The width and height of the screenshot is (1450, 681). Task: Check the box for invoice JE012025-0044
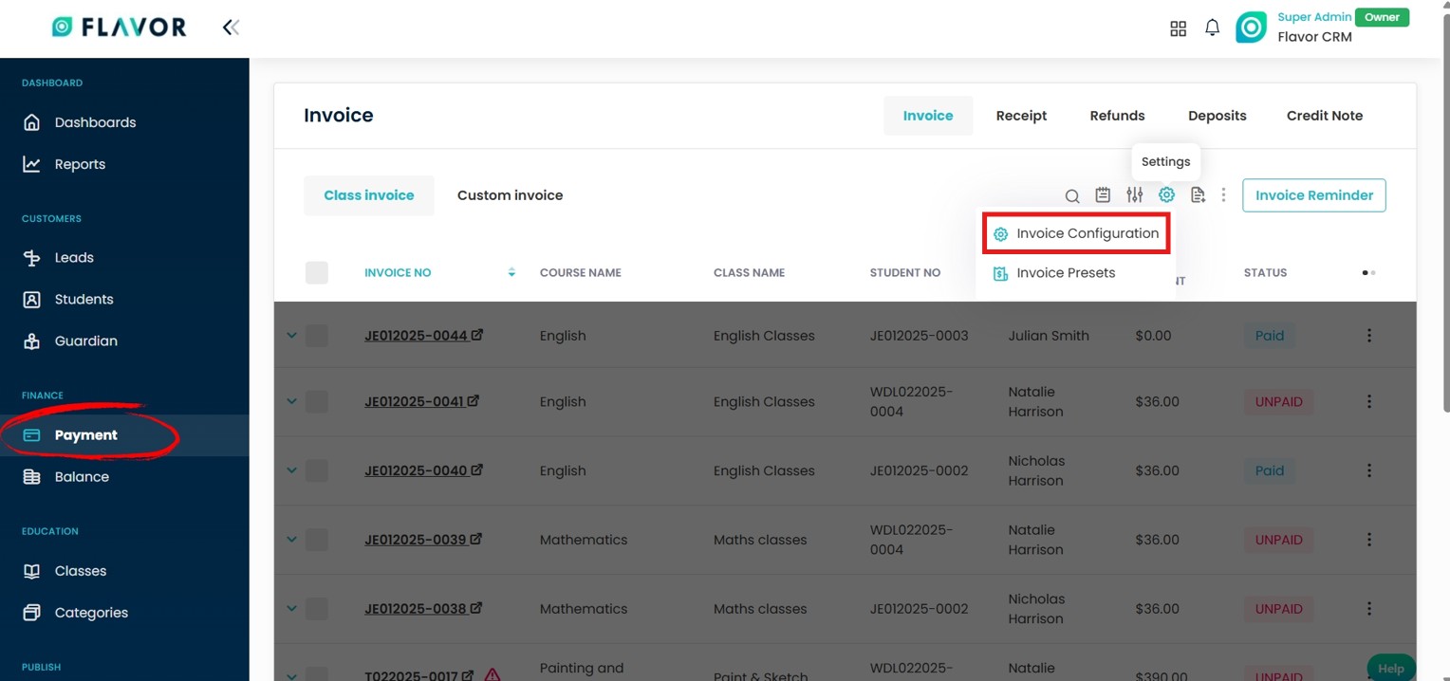[317, 336]
